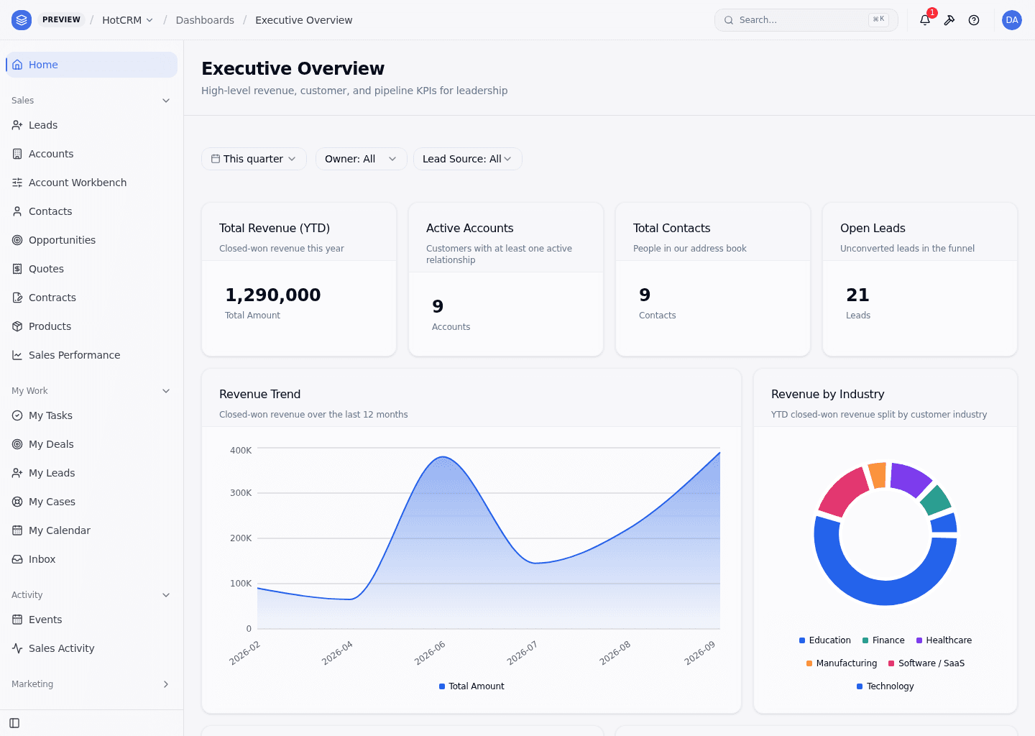Click the Accounts building icon
The image size is (1035, 736).
17,154
